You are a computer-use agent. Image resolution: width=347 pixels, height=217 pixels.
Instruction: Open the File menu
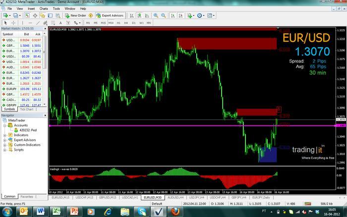tap(9, 8)
